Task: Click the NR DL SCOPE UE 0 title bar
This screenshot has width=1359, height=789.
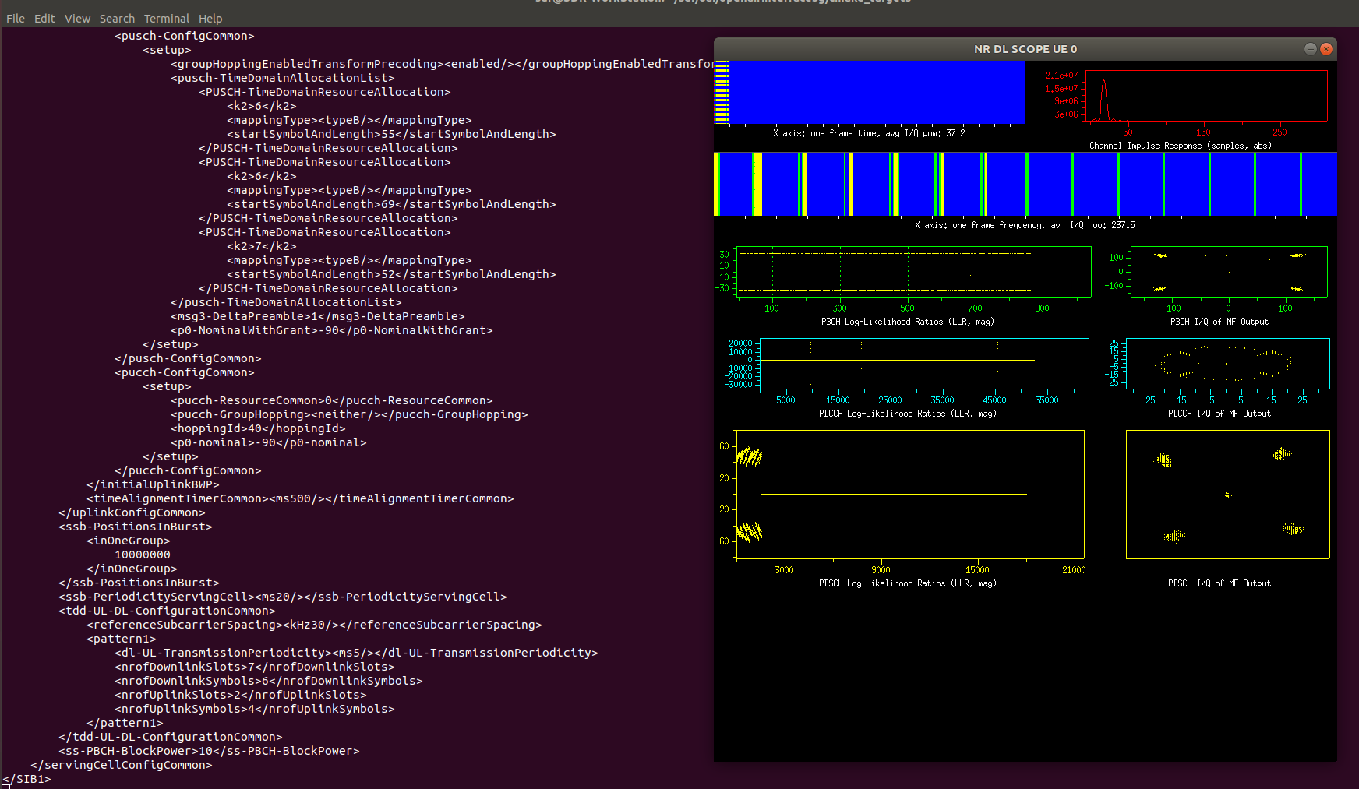Action: 1025,49
